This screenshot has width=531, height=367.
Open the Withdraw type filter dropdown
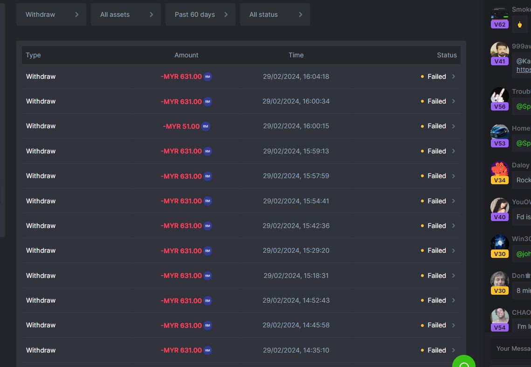point(51,14)
